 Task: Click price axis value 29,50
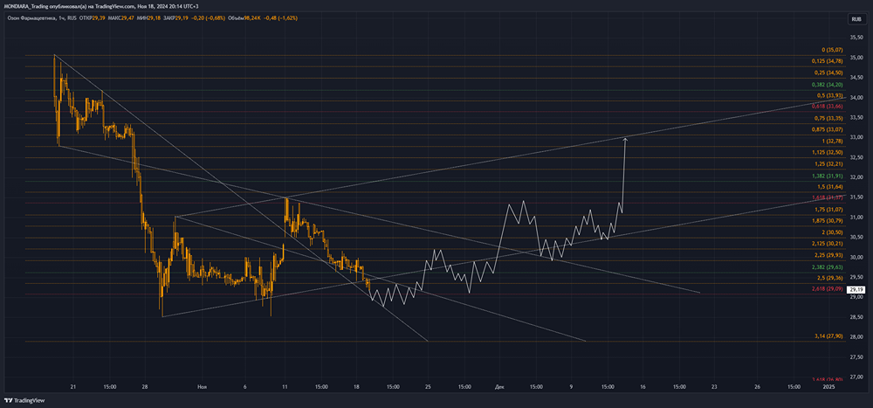pyautogui.click(x=857, y=277)
